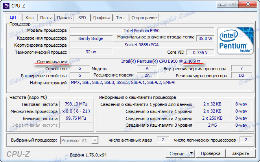Click the L3 cache size 2 МБ
The height and width of the screenshot is (162, 260).
[x=212, y=125]
